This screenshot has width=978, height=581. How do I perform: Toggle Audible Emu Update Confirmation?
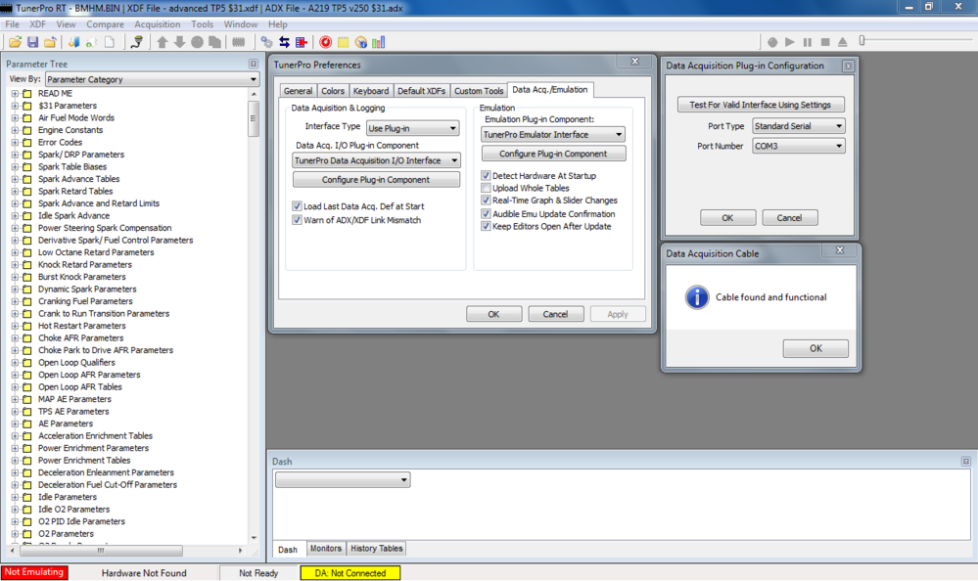point(486,213)
